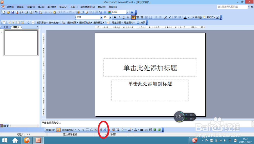Open arrow style options

tap(150, 130)
